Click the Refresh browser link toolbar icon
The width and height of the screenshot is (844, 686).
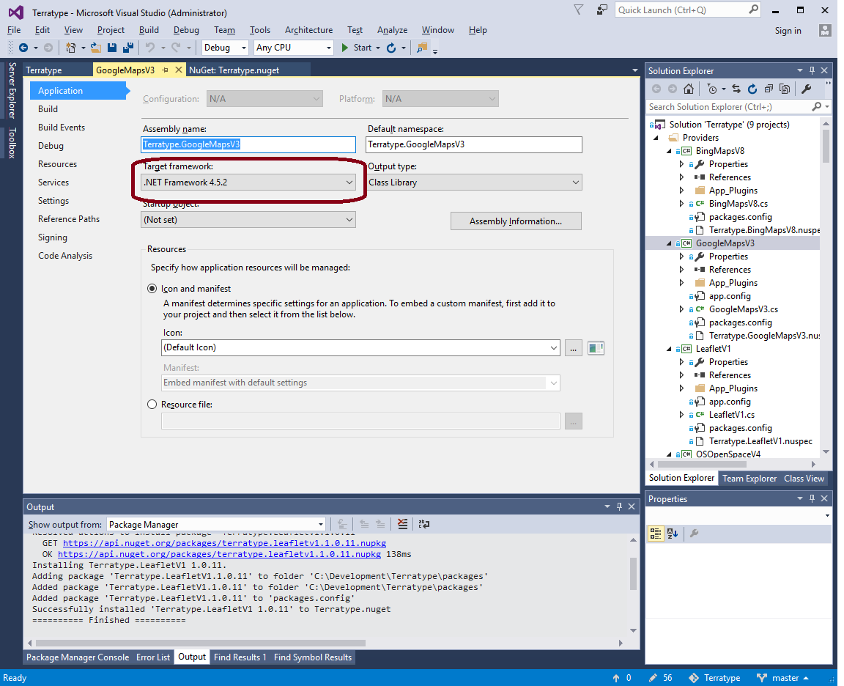(x=391, y=48)
